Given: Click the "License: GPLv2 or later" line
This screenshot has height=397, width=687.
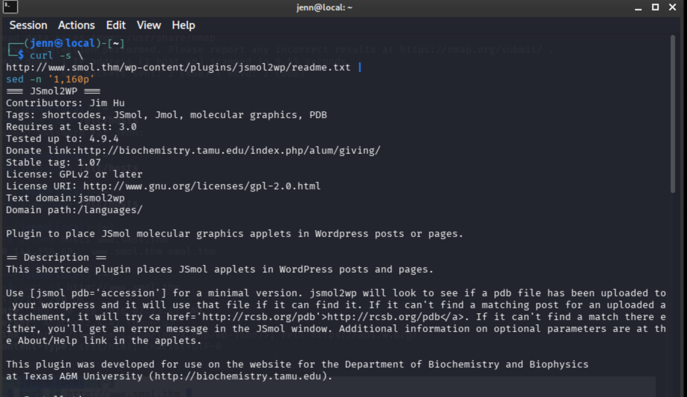Looking at the screenshot, I should (74, 174).
